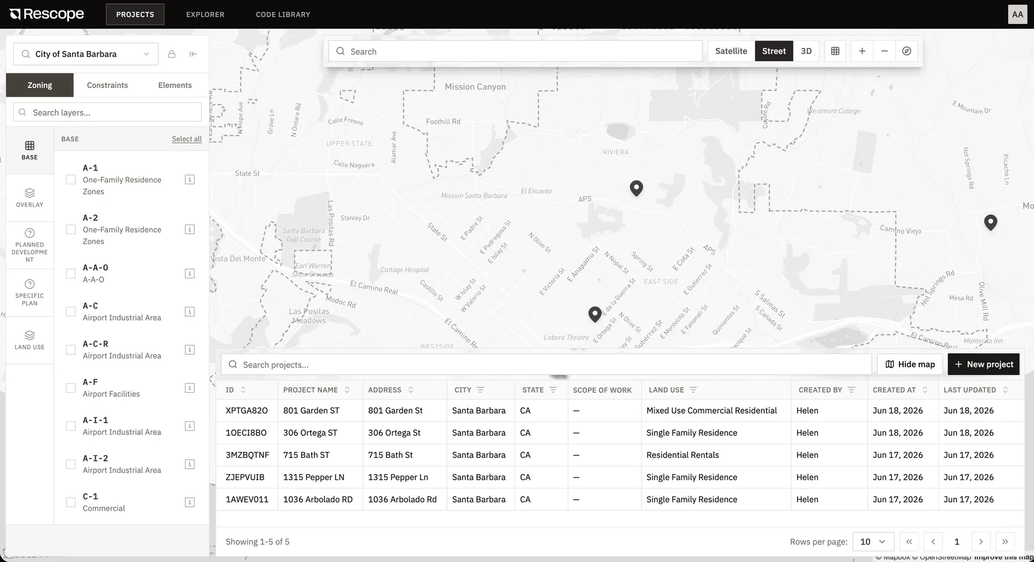Viewport: 1034px width, 562px height.
Task: Open the Code Library tab
Action: 283,14
